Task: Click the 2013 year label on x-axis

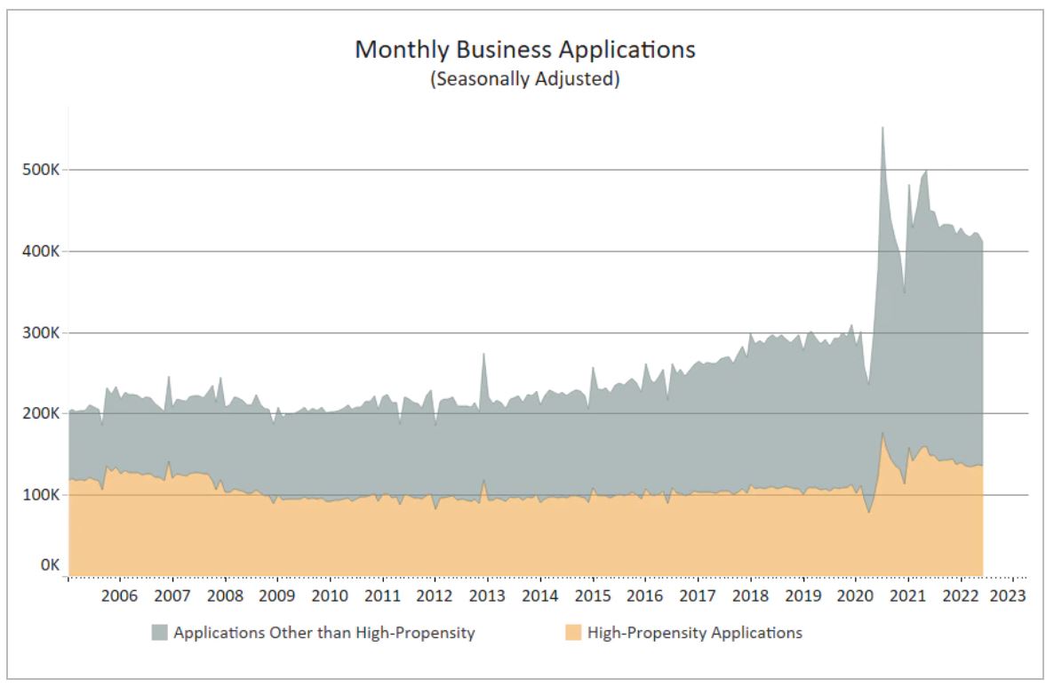Action: click(x=488, y=595)
